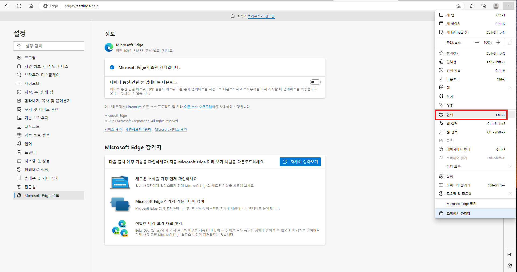
Task: Toggle 데이터 통신 연결 중 업데이트 다운로드 switch
Action: [x=315, y=82]
